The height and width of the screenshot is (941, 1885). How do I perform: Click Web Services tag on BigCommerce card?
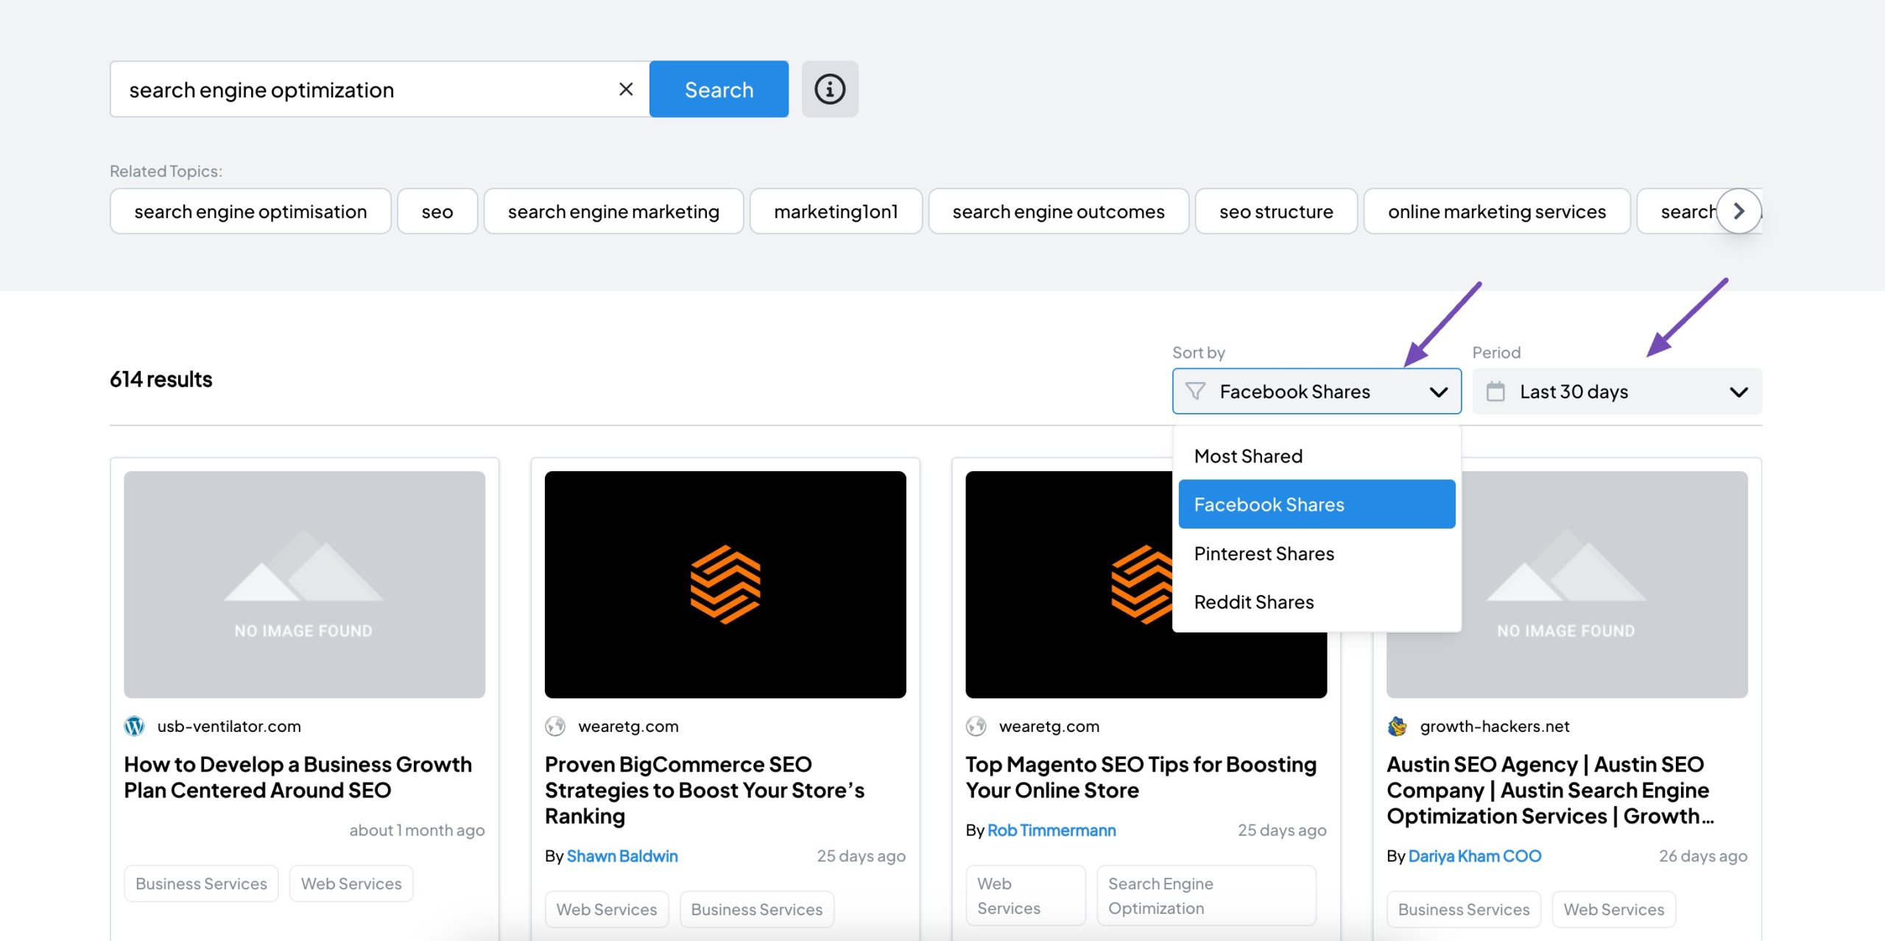[x=607, y=909]
